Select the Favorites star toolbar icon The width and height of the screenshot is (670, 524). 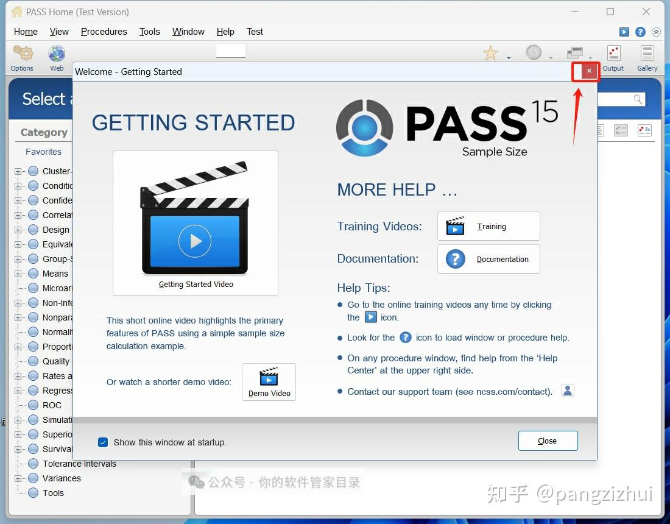pos(490,53)
